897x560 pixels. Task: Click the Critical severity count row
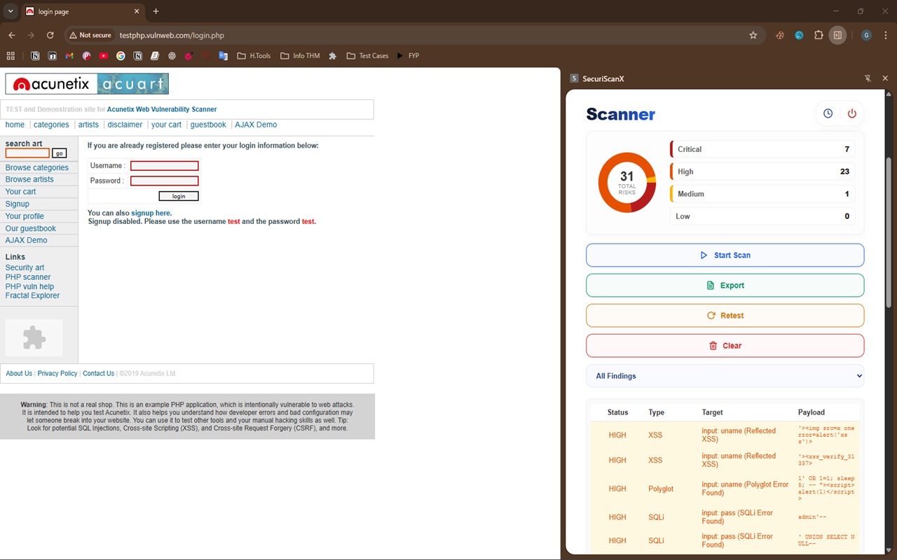click(x=762, y=149)
